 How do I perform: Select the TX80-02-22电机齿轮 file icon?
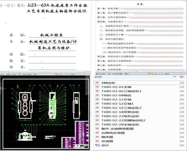[97, 116]
